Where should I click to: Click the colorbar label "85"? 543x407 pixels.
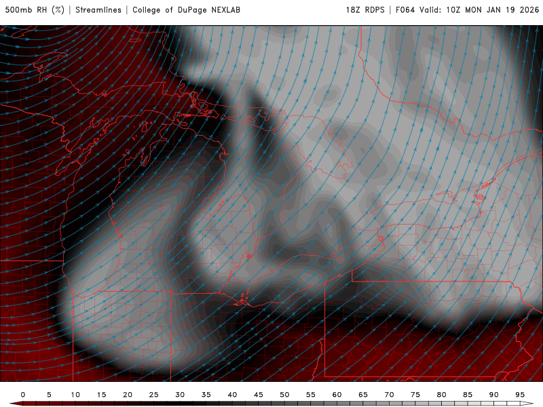coord(468,395)
